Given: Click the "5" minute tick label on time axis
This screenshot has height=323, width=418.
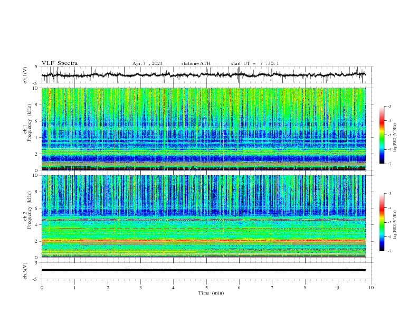Looking at the screenshot, I should coord(206,288).
